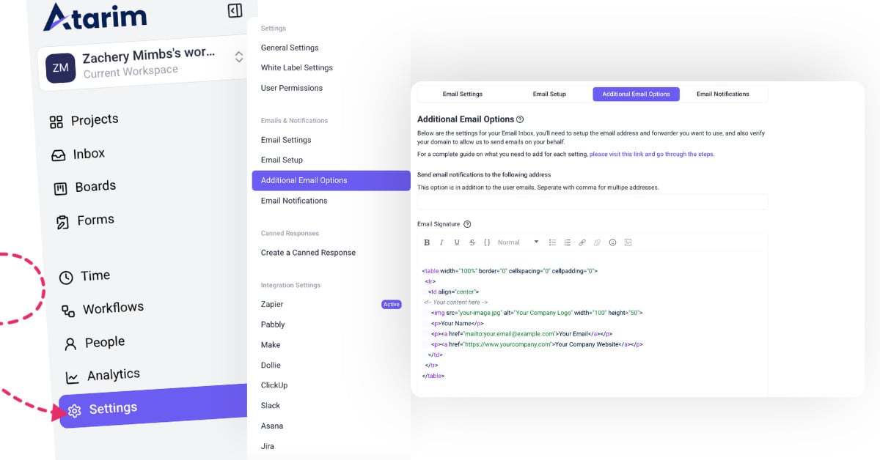Switch to the Email Setup tab
This screenshot has width=880, height=460.
pos(549,94)
